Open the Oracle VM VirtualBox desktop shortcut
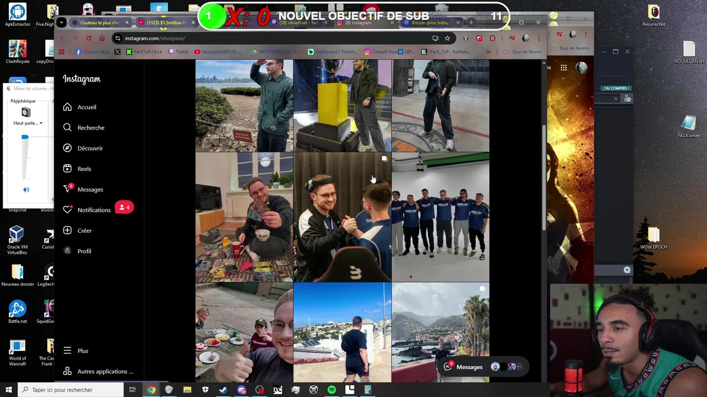The width and height of the screenshot is (707, 397). 17,240
